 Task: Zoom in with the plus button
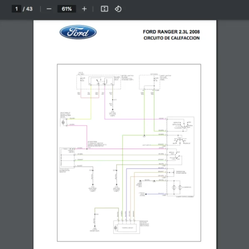tap(84, 9)
